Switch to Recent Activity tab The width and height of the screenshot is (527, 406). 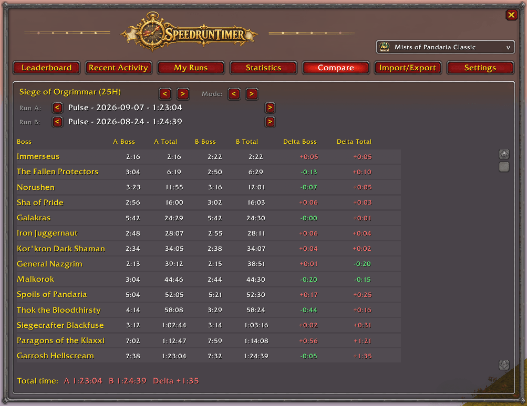pos(118,68)
